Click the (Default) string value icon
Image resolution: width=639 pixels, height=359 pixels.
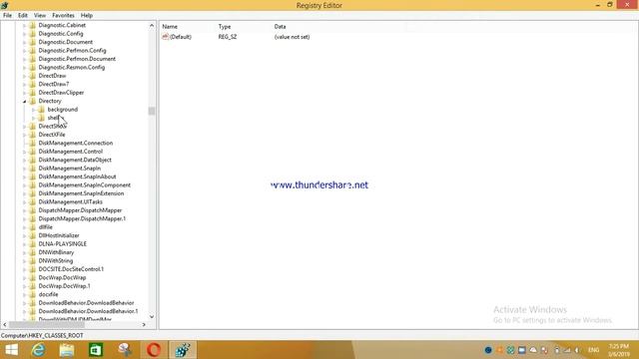pos(165,37)
